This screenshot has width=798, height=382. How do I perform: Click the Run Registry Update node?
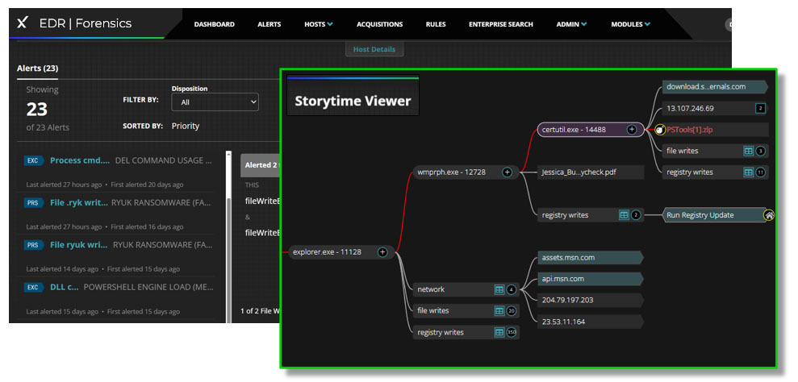[713, 215]
